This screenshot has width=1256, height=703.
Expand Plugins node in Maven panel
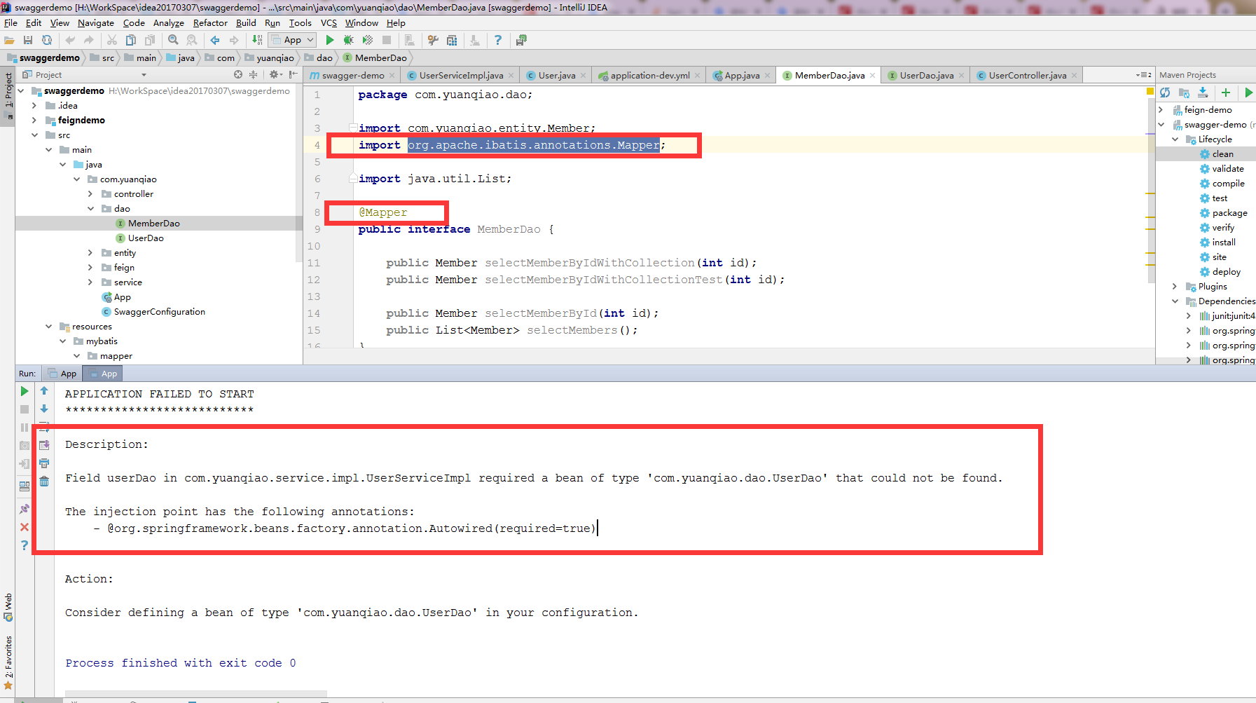[1175, 287]
